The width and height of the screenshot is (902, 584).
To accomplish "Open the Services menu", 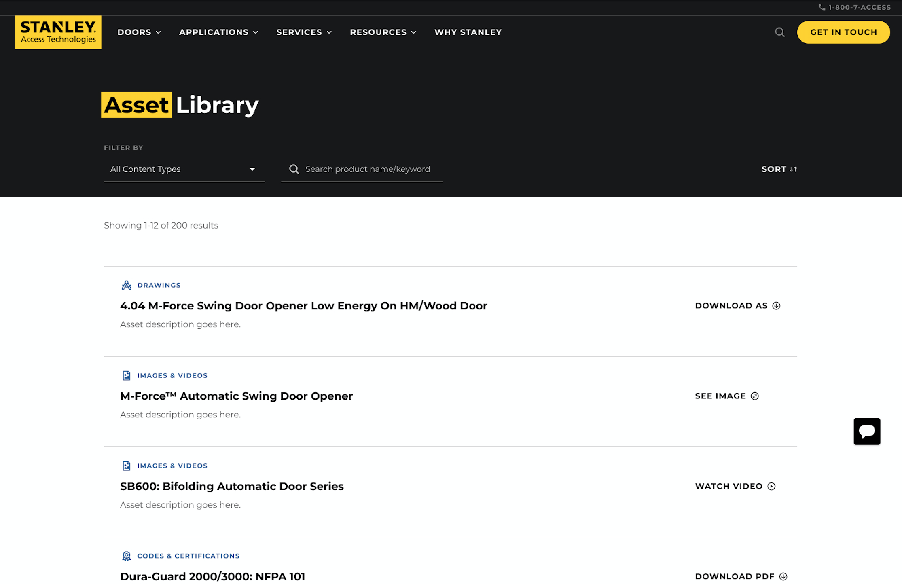I will click(304, 32).
